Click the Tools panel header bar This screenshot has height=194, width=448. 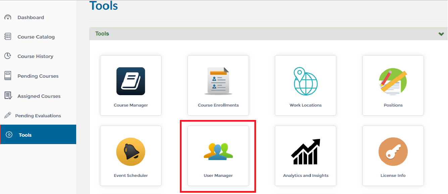click(x=268, y=34)
